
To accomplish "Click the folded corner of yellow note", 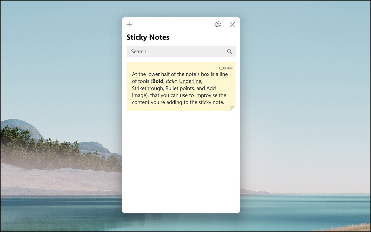I will 233,109.
